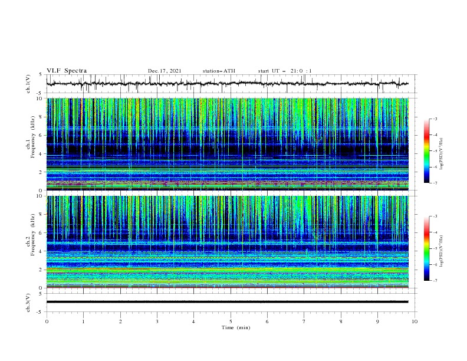Click inside the ch.1 spectrogram panel
467x361 pixels.
[228, 144]
